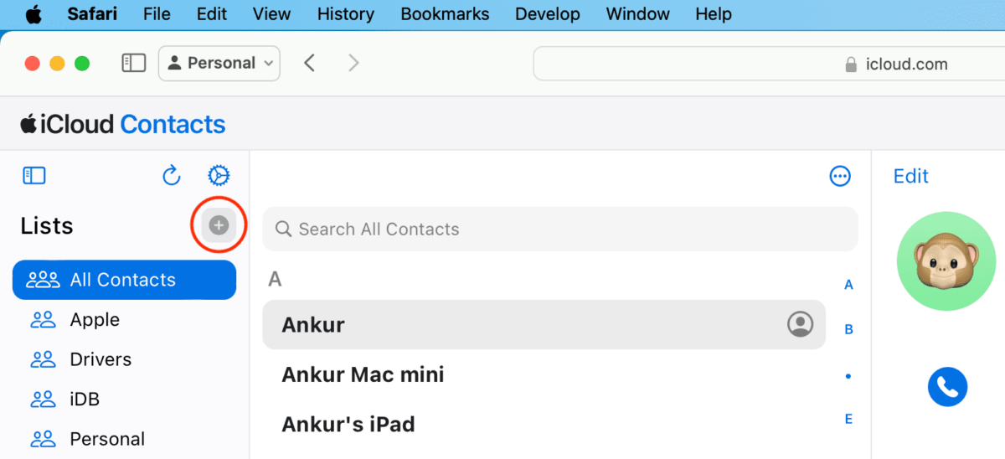1005x459 pixels.
Task: Go back with the back arrow
Action: point(310,64)
